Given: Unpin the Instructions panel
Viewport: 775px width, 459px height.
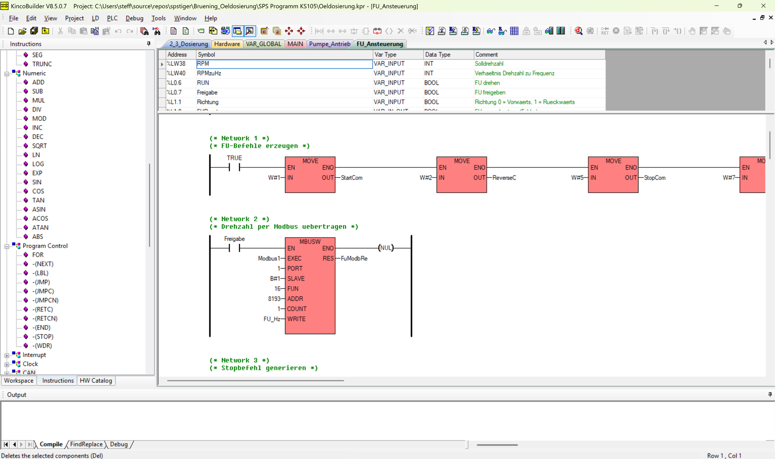Looking at the screenshot, I should [148, 43].
